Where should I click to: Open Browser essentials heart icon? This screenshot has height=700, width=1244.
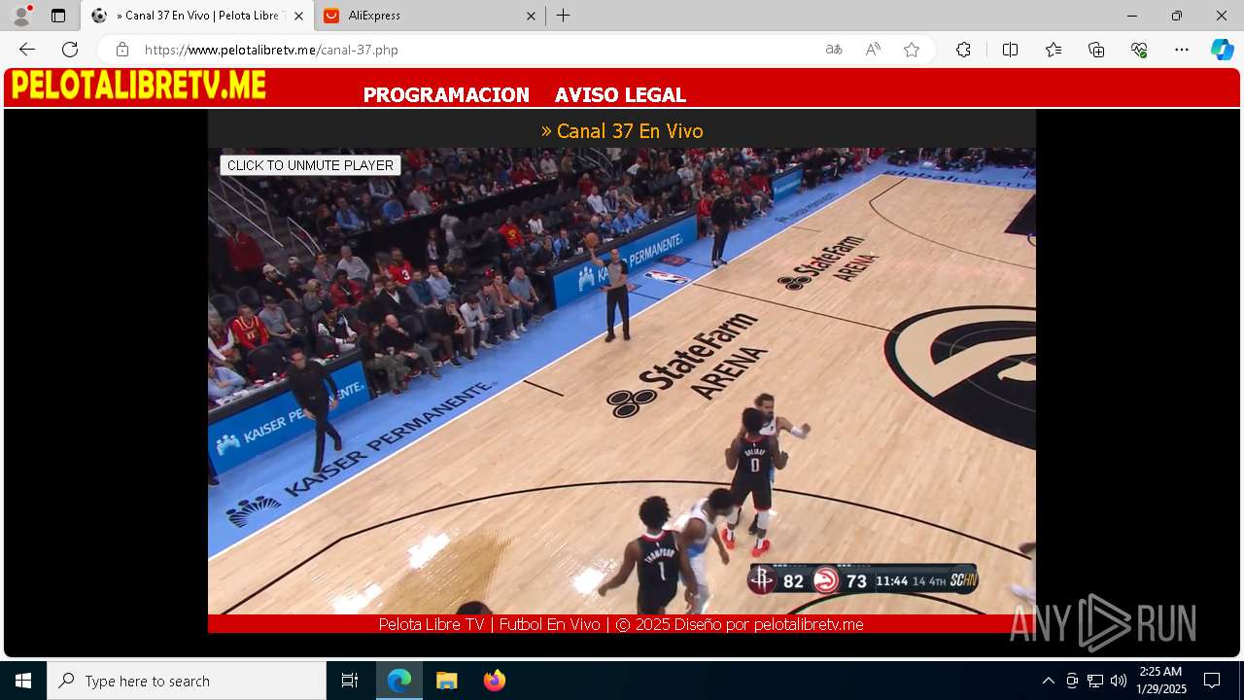[x=1139, y=50]
